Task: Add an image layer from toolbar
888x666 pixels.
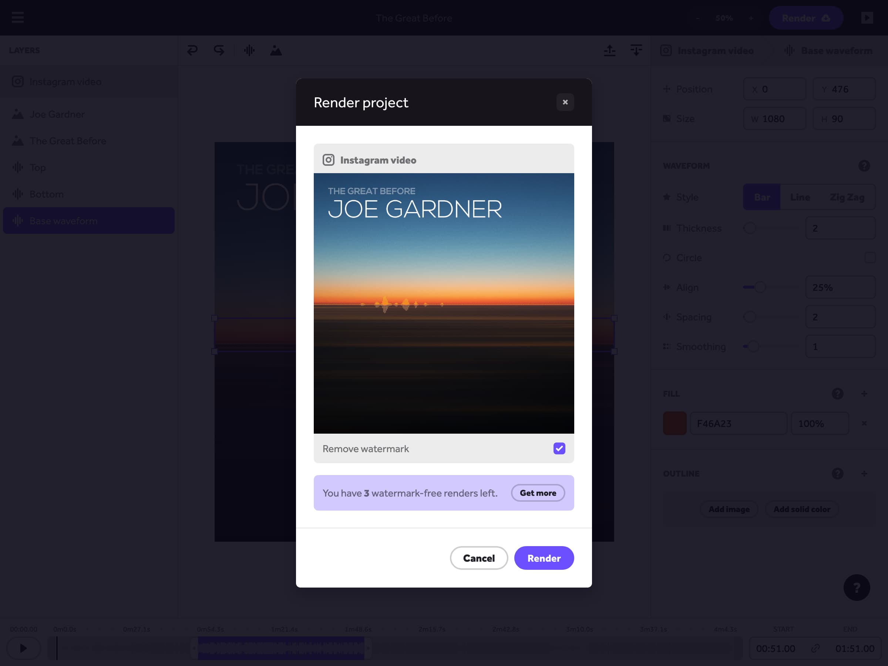Action: [276, 50]
